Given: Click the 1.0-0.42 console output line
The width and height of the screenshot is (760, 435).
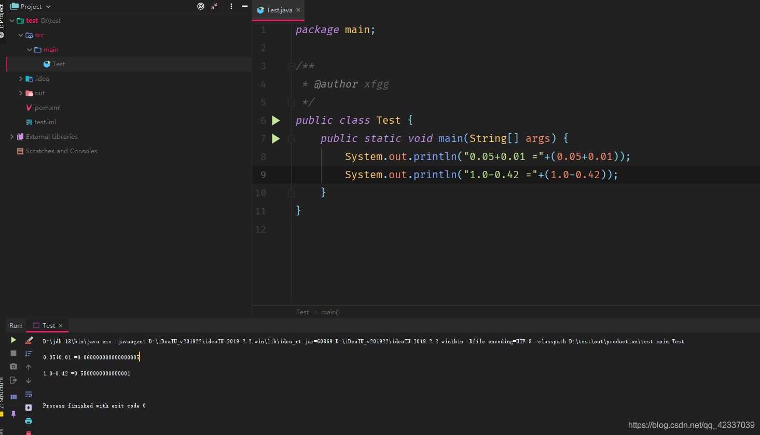Looking at the screenshot, I should coord(87,373).
